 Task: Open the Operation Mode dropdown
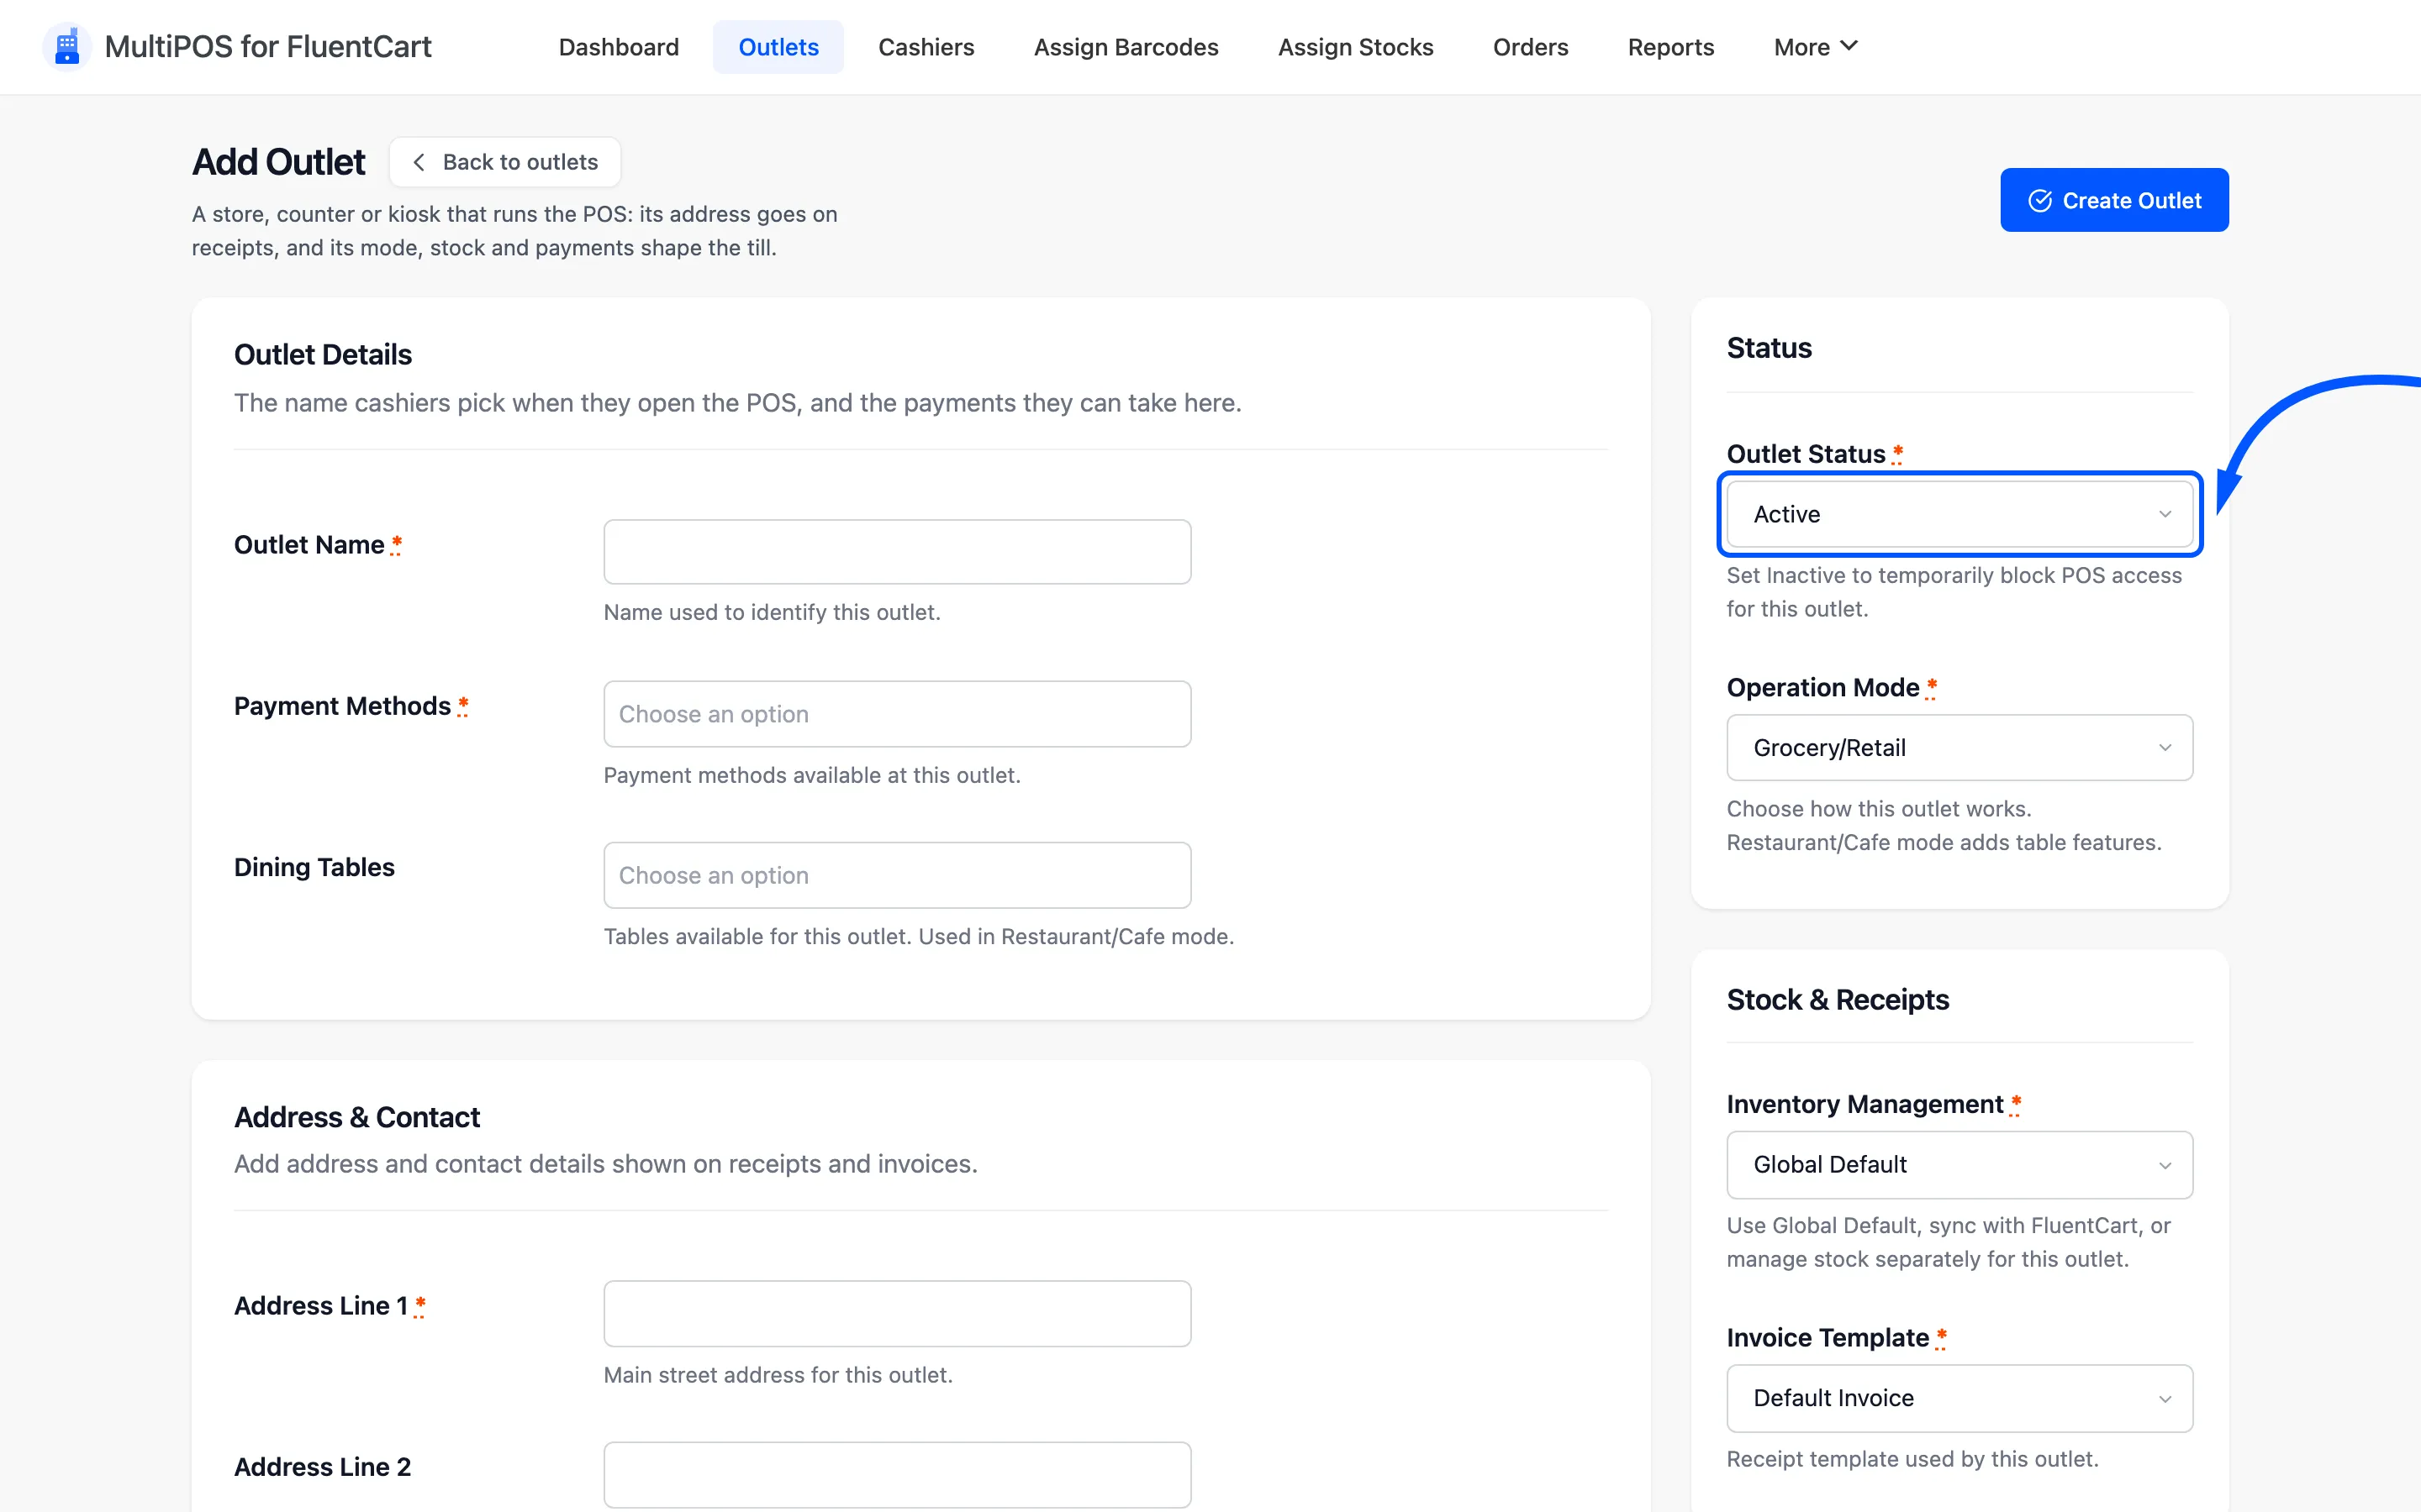1959,747
